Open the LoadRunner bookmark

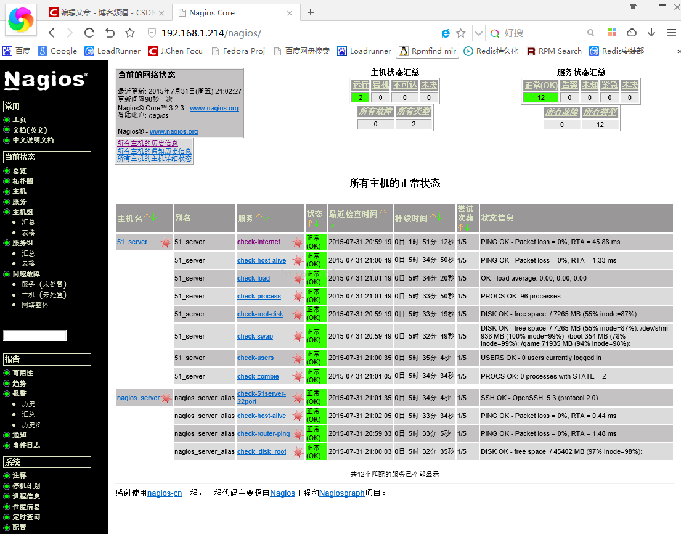113,51
